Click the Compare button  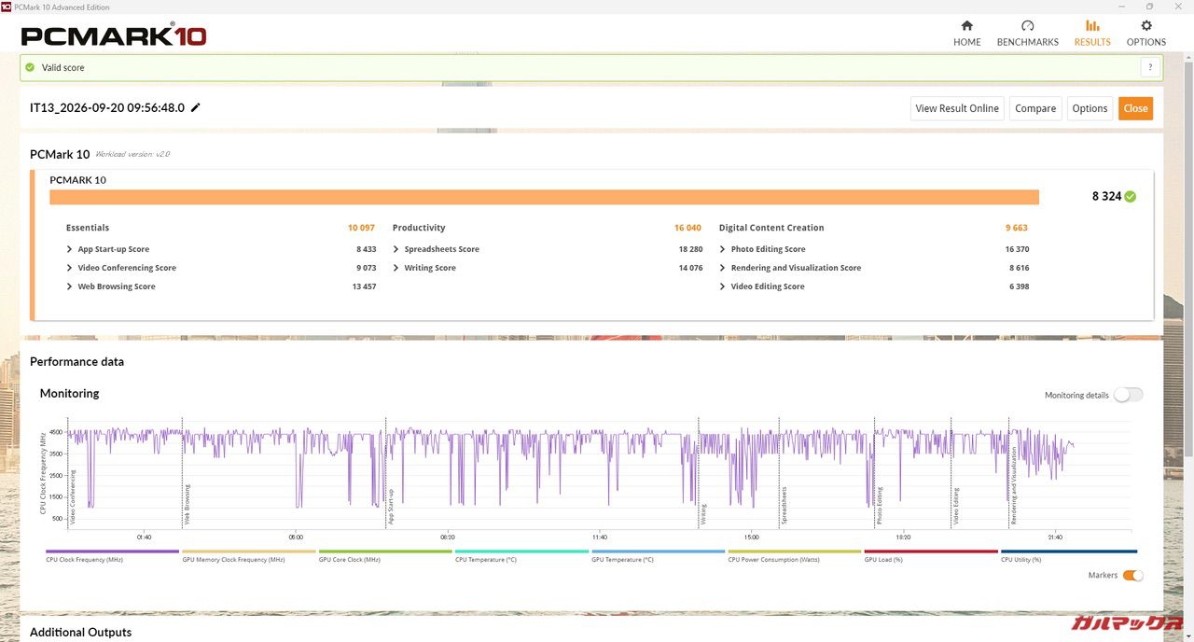(1035, 108)
